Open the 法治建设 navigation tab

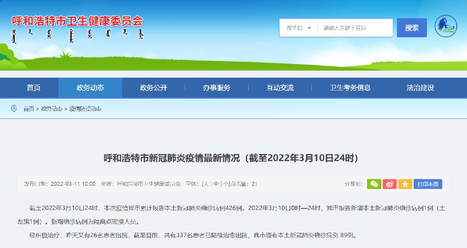[420, 88]
